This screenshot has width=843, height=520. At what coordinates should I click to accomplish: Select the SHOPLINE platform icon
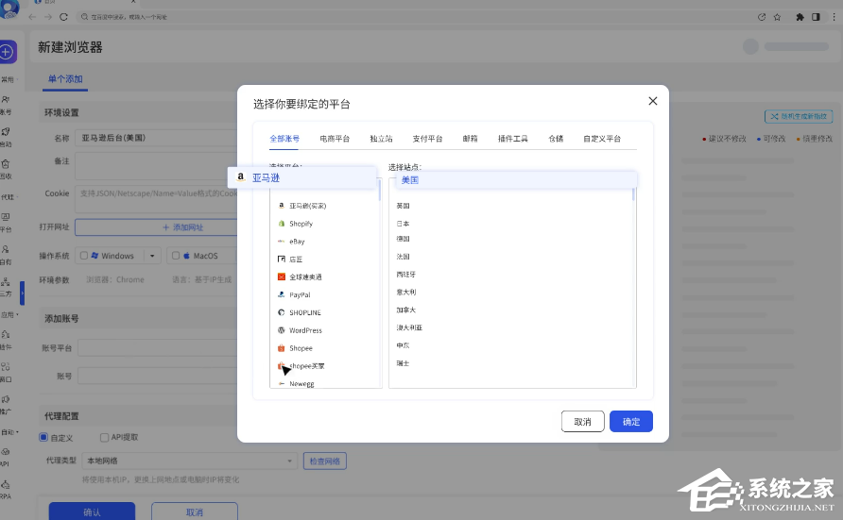[x=282, y=312]
